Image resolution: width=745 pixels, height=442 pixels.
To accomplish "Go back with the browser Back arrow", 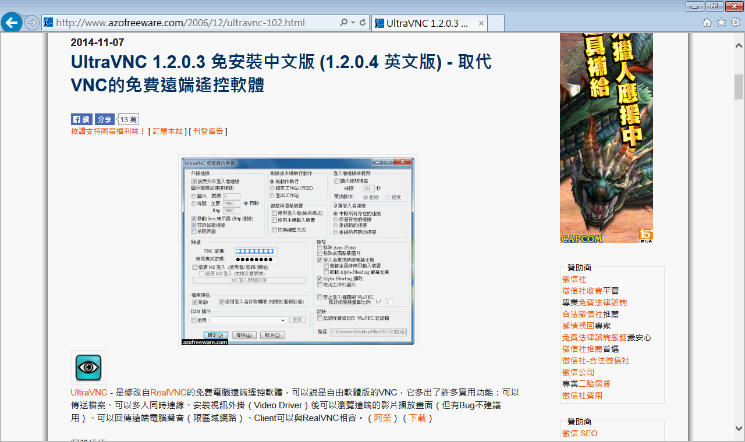I will pos(12,23).
